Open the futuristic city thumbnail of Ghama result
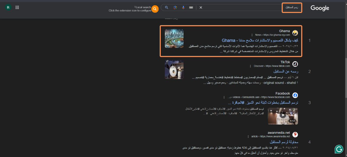Viewport: 347px width, 157px height. 174,38
